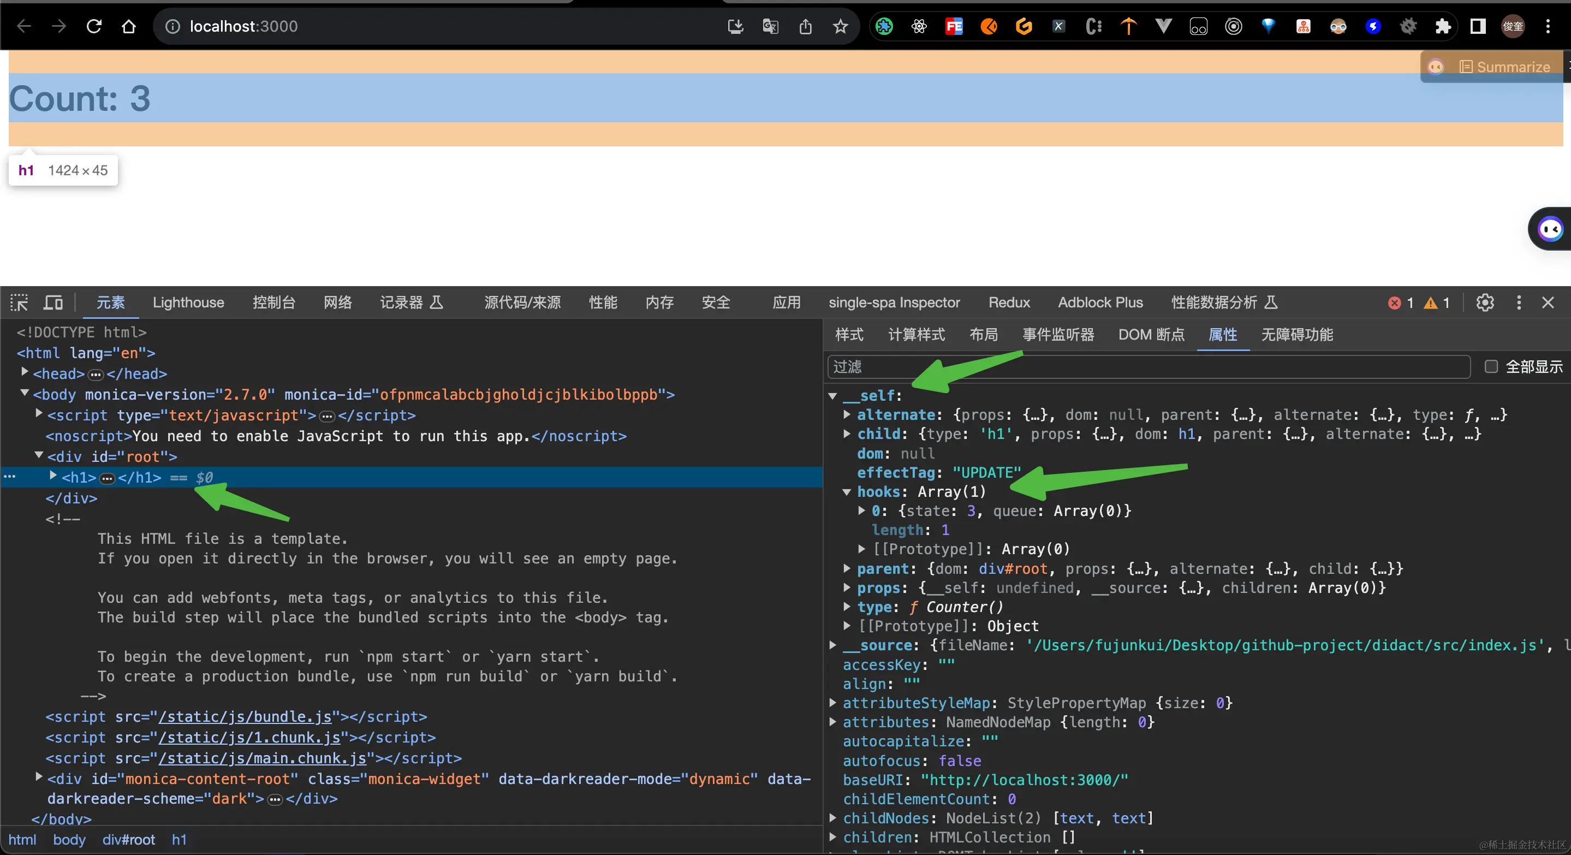The width and height of the screenshot is (1571, 855).
Task: Bookmark this page with star icon
Action: [x=841, y=26]
